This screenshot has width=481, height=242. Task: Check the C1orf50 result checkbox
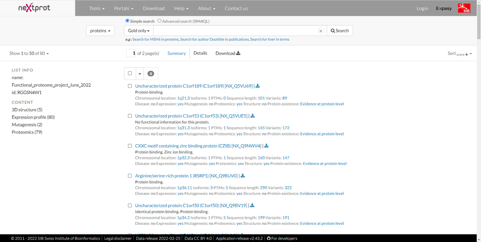(130, 205)
